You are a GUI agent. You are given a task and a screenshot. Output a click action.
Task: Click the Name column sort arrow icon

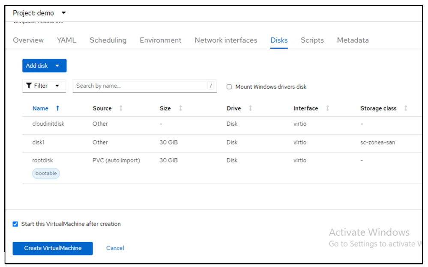click(x=58, y=108)
